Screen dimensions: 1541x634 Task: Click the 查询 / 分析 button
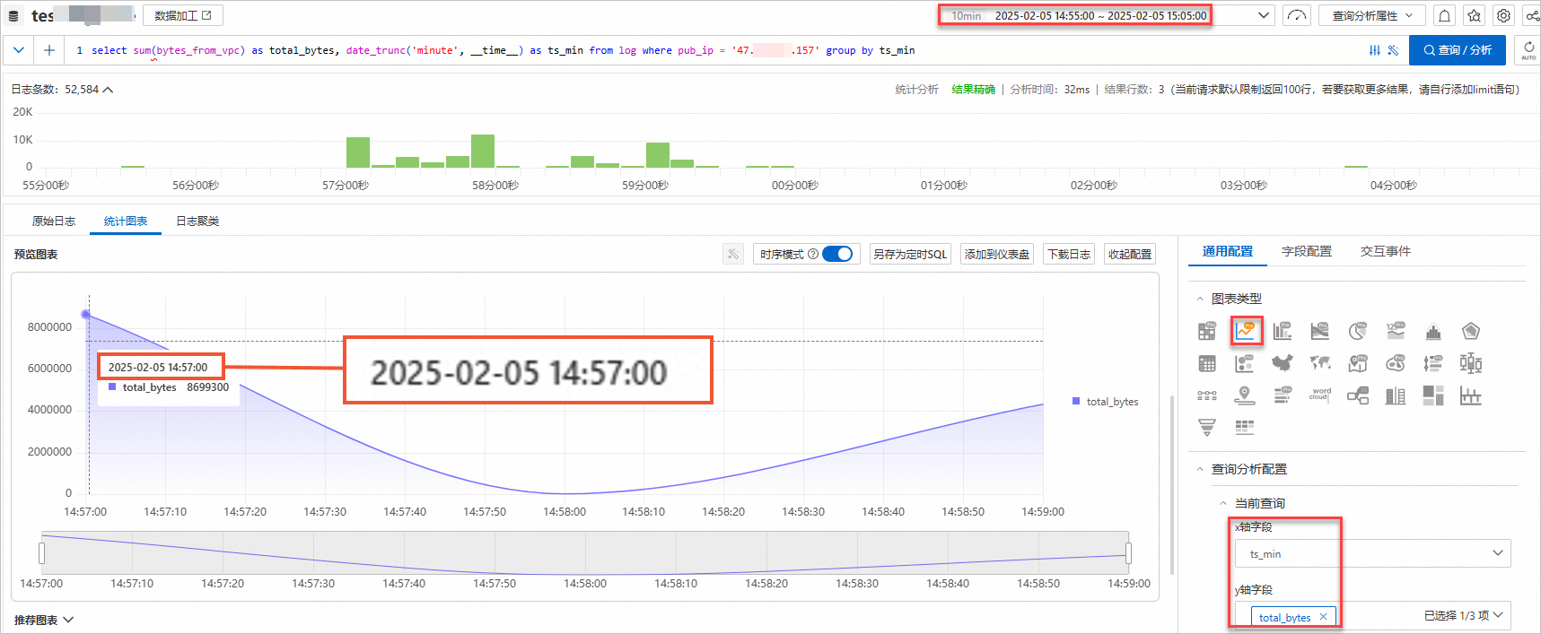1458,50
